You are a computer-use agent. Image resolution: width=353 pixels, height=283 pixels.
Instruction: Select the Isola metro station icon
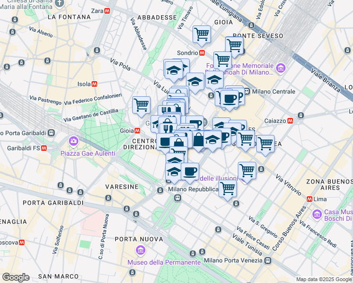(94, 84)
